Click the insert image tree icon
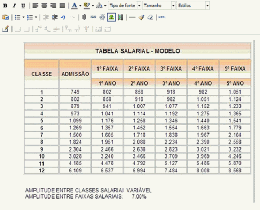 coord(111,17)
